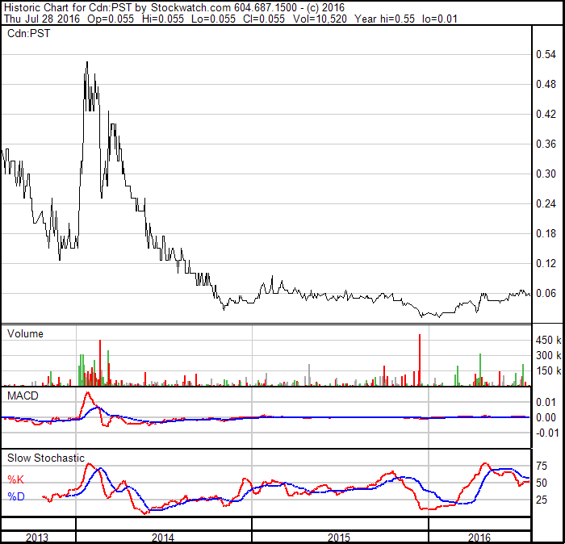The height and width of the screenshot is (544, 565).
Task: Click the '300 k' volume axis label
Action: pyautogui.click(x=548, y=356)
